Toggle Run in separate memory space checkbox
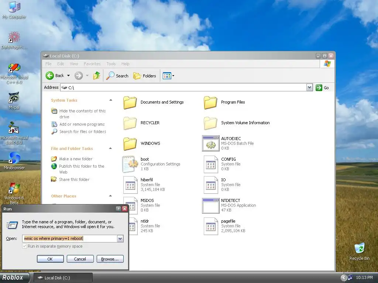Screen dimensions: 378x283 (24, 246)
